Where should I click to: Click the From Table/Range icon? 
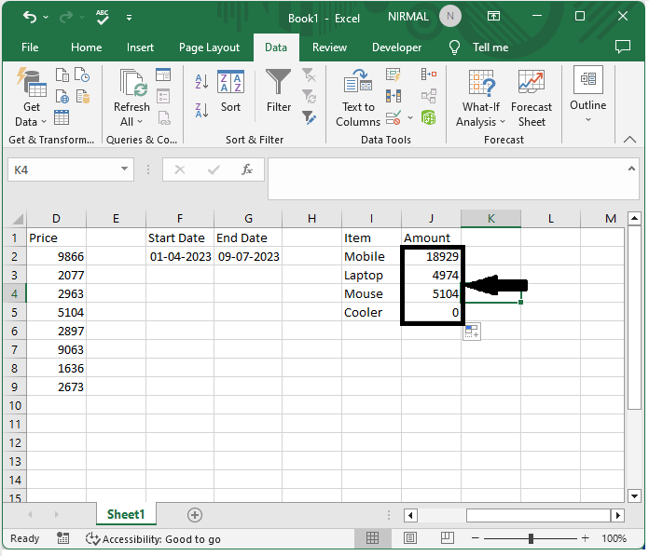[x=62, y=118]
